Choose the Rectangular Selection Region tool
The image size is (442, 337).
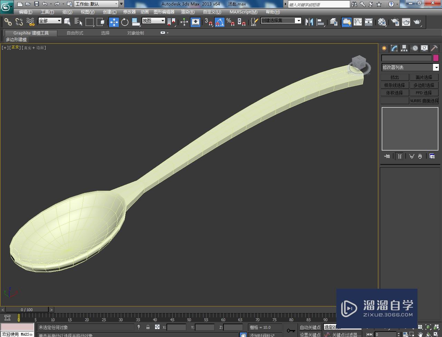pos(90,22)
